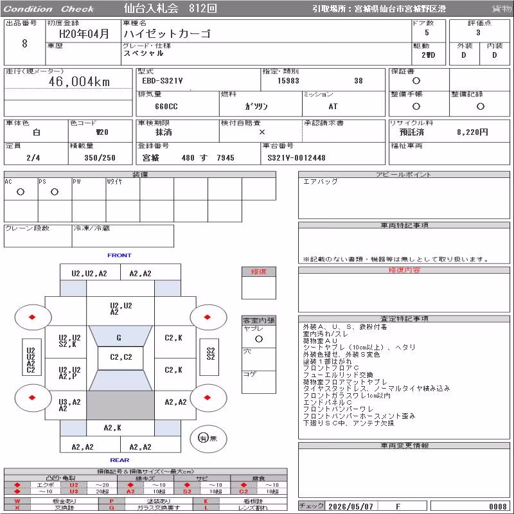Select the windshield mark G
Screen dimensions: 514x514
click(119, 338)
